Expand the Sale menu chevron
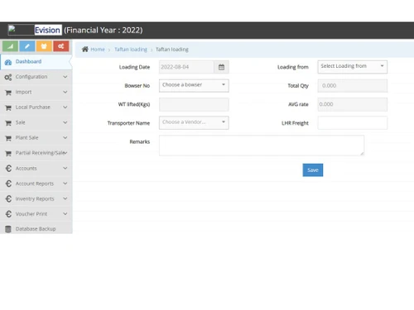 (65, 122)
